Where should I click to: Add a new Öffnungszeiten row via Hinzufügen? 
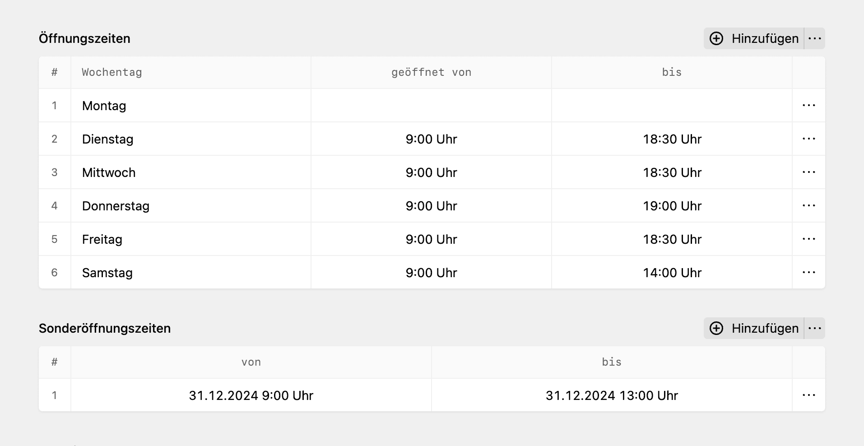point(754,38)
